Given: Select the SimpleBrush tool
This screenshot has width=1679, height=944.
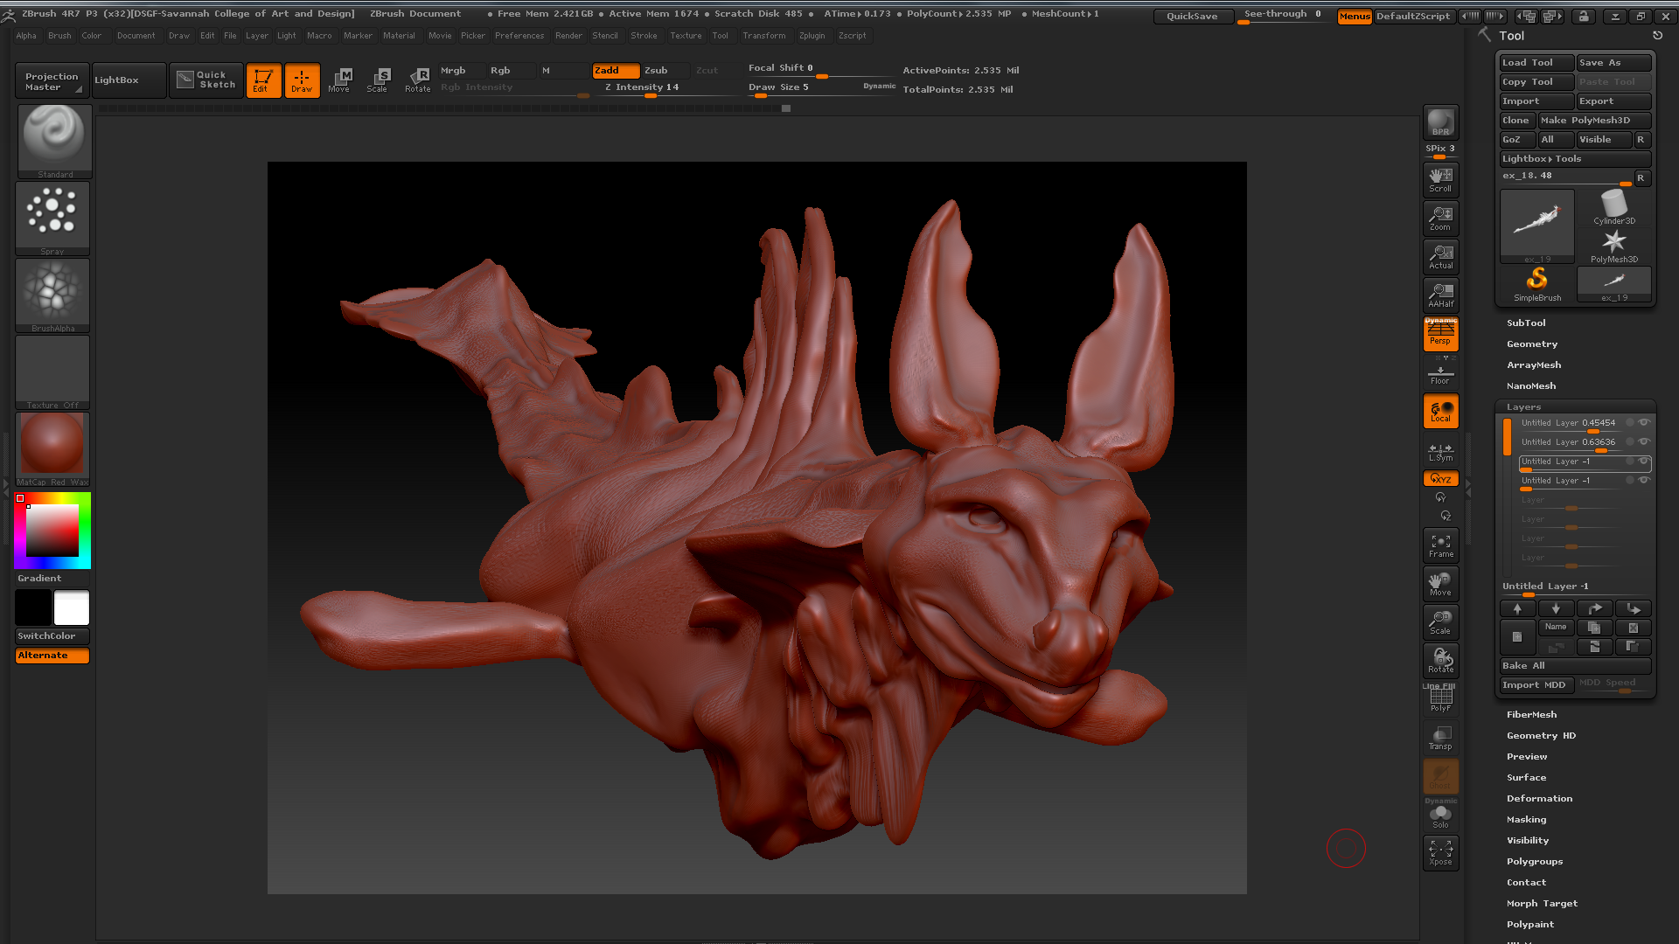Looking at the screenshot, I should point(1537,284).
